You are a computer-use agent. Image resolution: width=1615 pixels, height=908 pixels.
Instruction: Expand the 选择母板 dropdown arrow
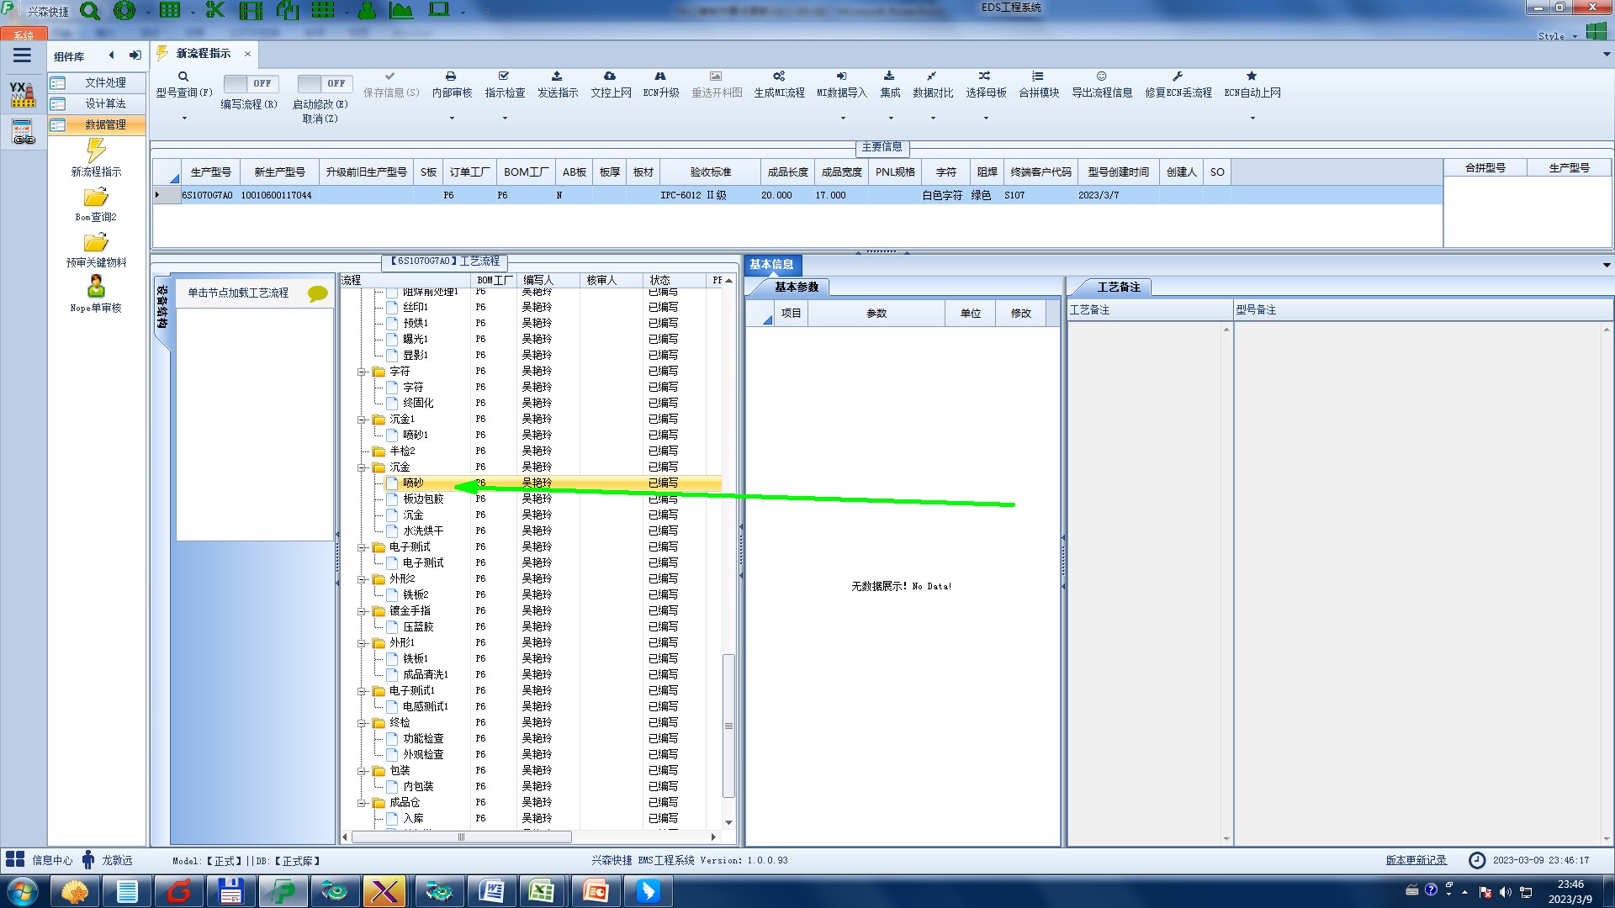pyautogui.click(x=986, y=119)
